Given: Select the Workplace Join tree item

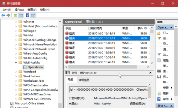Looking at the screenshot, I should 34,81.
